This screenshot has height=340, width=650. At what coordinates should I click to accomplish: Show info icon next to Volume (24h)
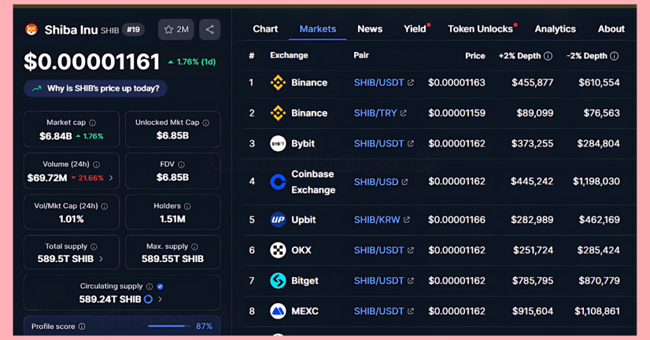(x=96, y=164)
